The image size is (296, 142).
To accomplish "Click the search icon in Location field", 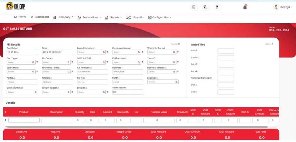I will point(176,82).
